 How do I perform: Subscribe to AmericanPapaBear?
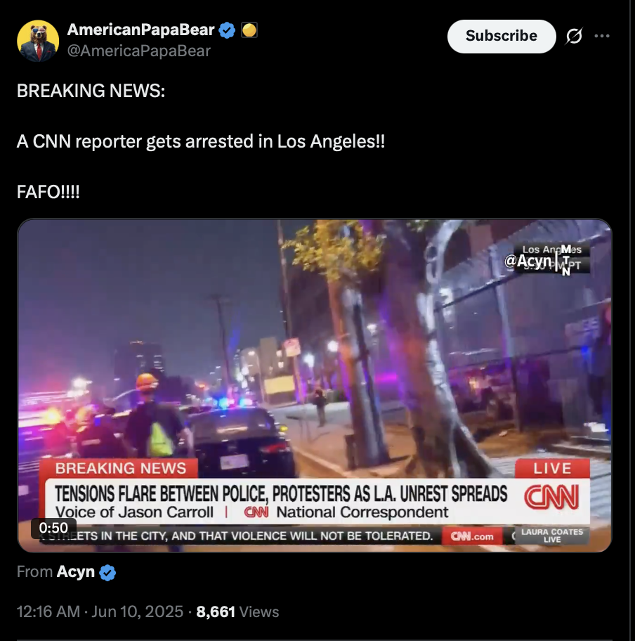[502, 36]
